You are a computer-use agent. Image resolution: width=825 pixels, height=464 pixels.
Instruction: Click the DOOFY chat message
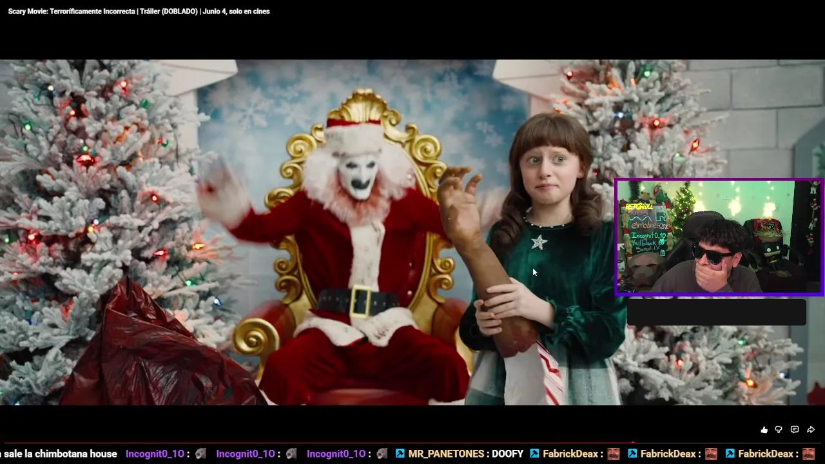pyautogui.click(x=507, y=454)
